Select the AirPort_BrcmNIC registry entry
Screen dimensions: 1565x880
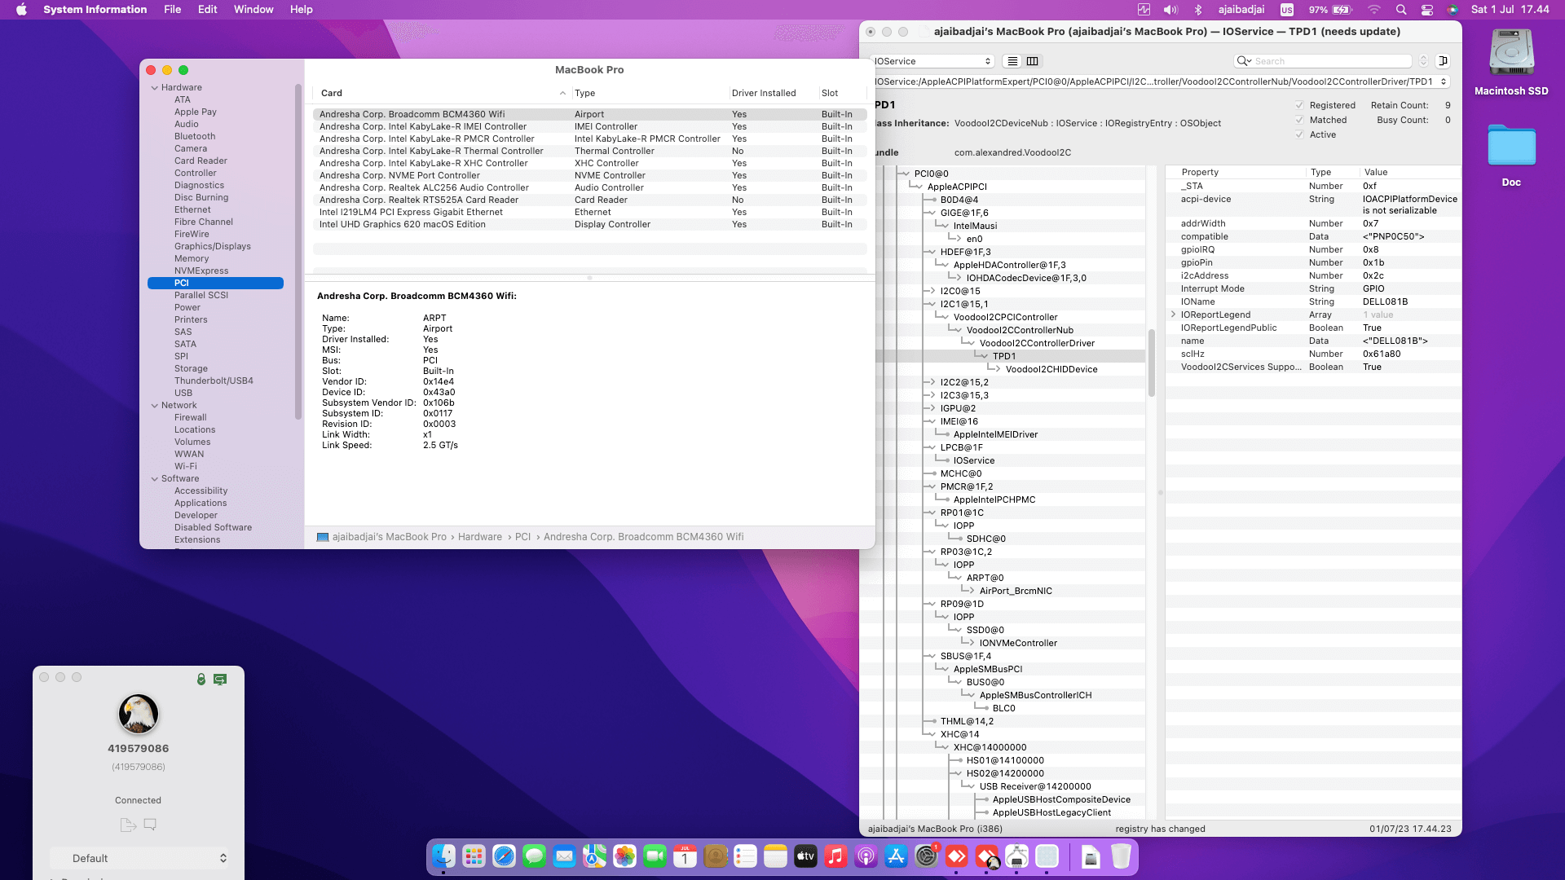[x=1016, y=591]
